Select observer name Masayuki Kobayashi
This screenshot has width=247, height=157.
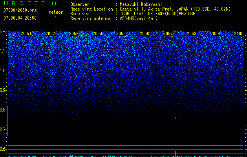click(x=141, y=4)
